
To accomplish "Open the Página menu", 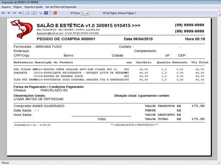I will coord(17,7).
